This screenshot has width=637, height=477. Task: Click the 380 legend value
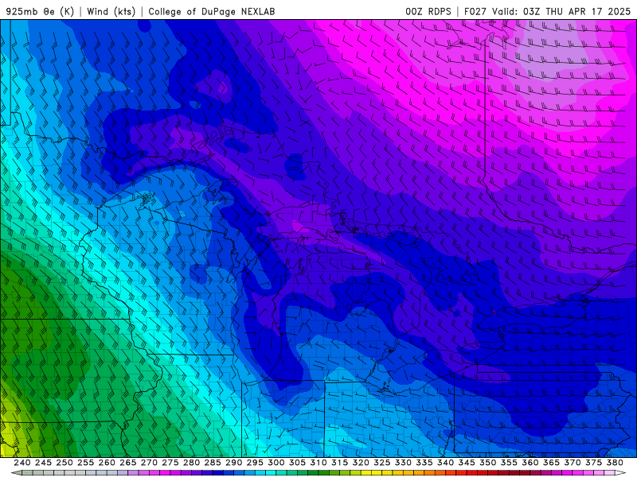(x=615, y=463)
